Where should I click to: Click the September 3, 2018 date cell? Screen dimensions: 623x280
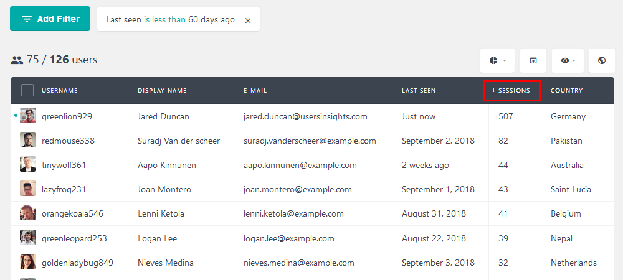click(438, 263)
